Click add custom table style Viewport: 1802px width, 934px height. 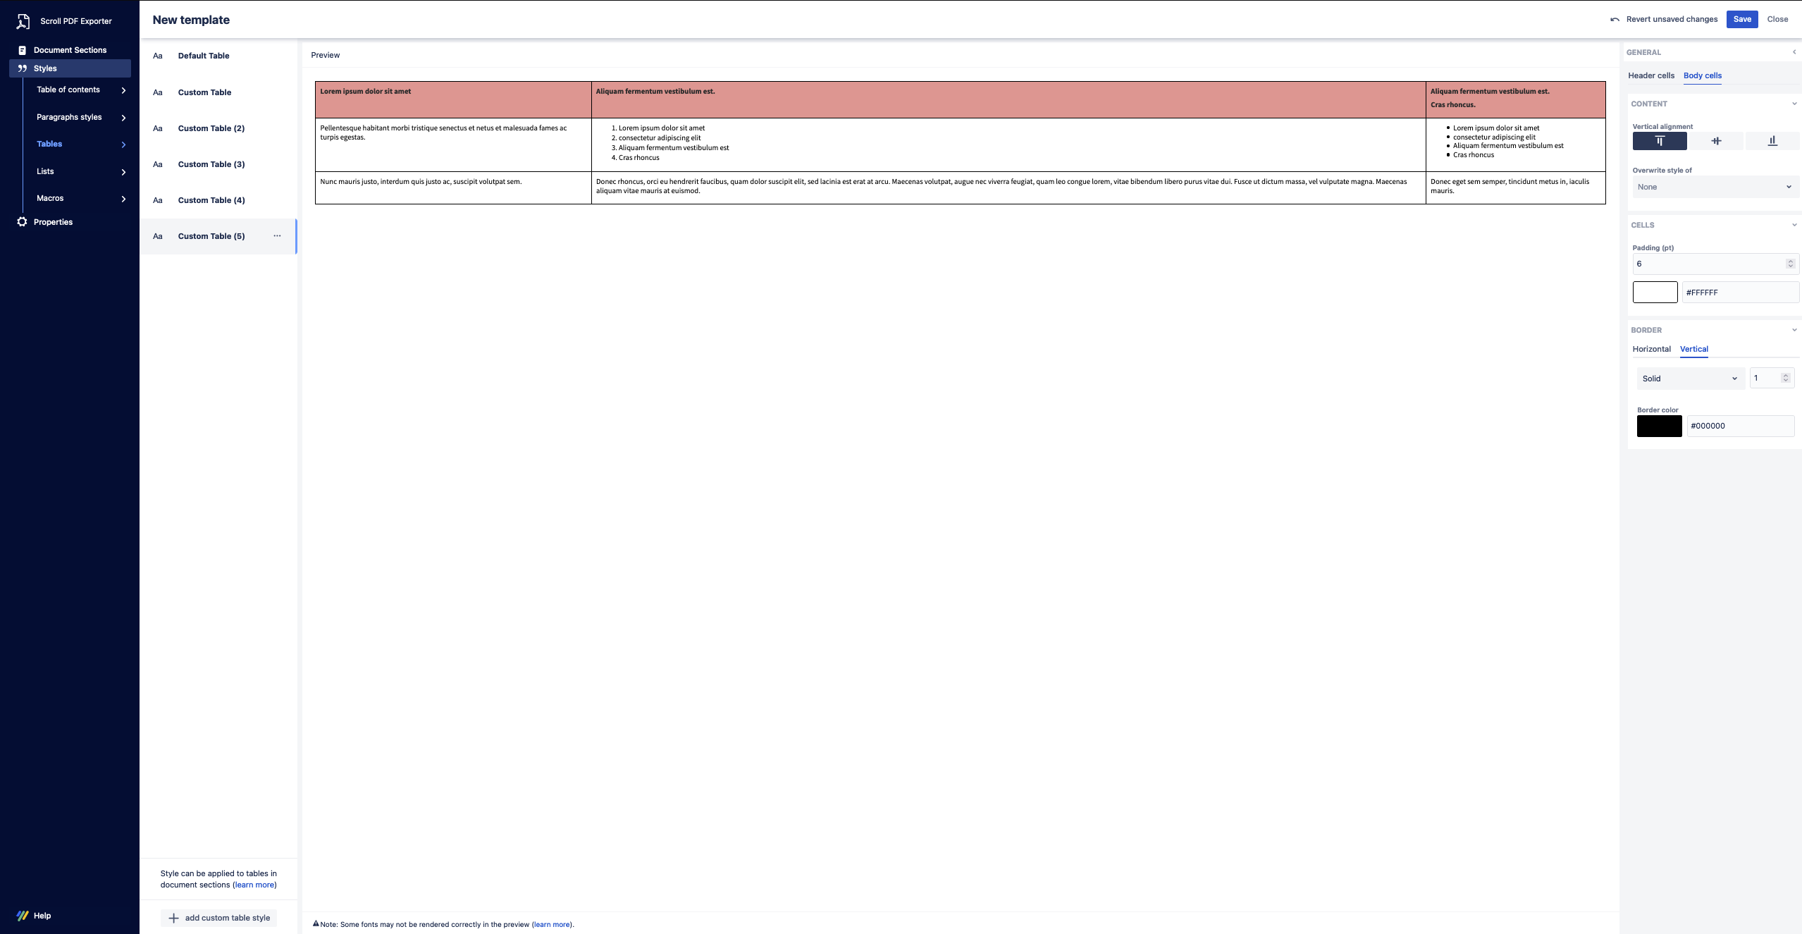click(x=218, y=918)
